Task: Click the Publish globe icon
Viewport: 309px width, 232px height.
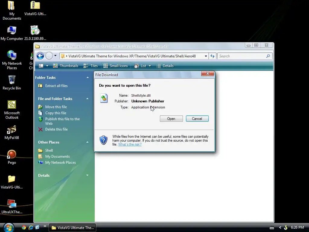Action: 40,119
